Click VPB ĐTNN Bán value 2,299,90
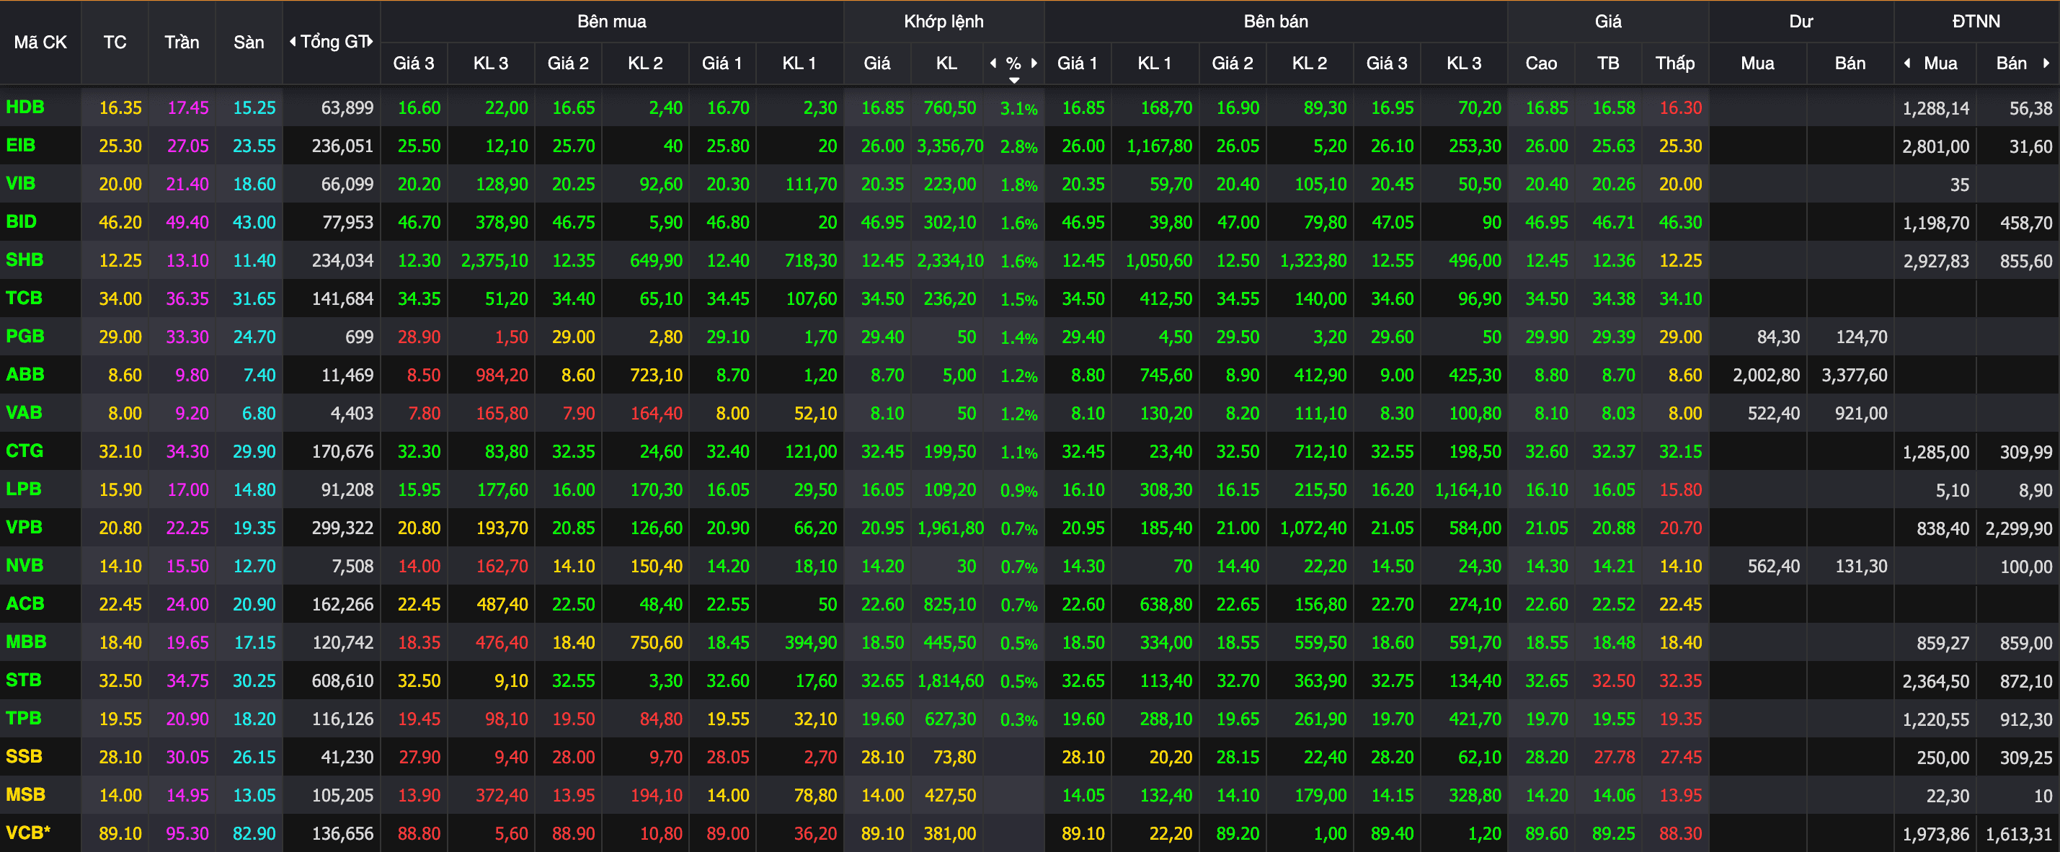Viewport: 2060px width, 852px height. tap(2018, 528)
